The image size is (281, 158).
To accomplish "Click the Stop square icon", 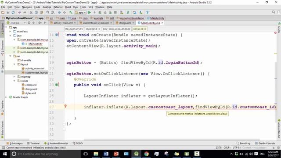I will pos(115,13).
